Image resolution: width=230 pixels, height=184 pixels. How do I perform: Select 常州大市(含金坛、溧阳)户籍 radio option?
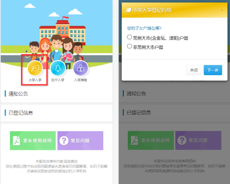pyautogui.click(x=129, y=37)
